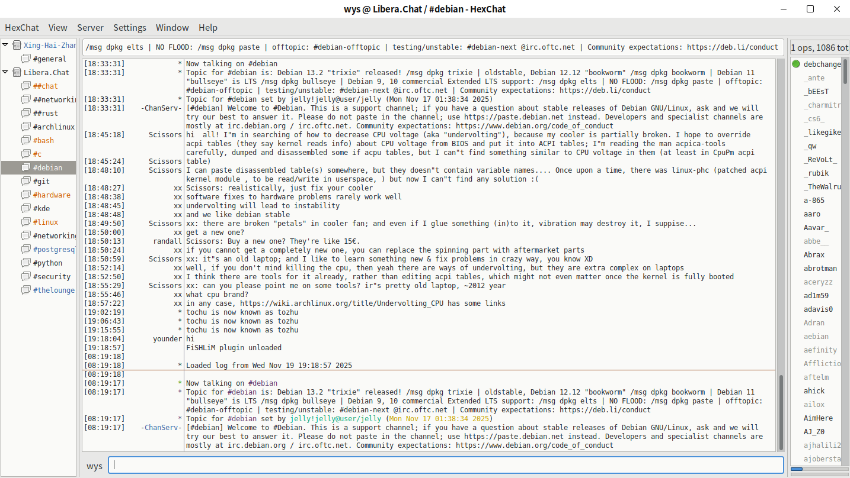Click the channel icon next to #c

25,154
